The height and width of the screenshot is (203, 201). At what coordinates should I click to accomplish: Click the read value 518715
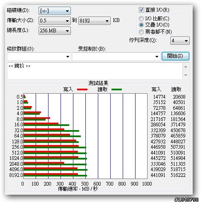[178, 169]
